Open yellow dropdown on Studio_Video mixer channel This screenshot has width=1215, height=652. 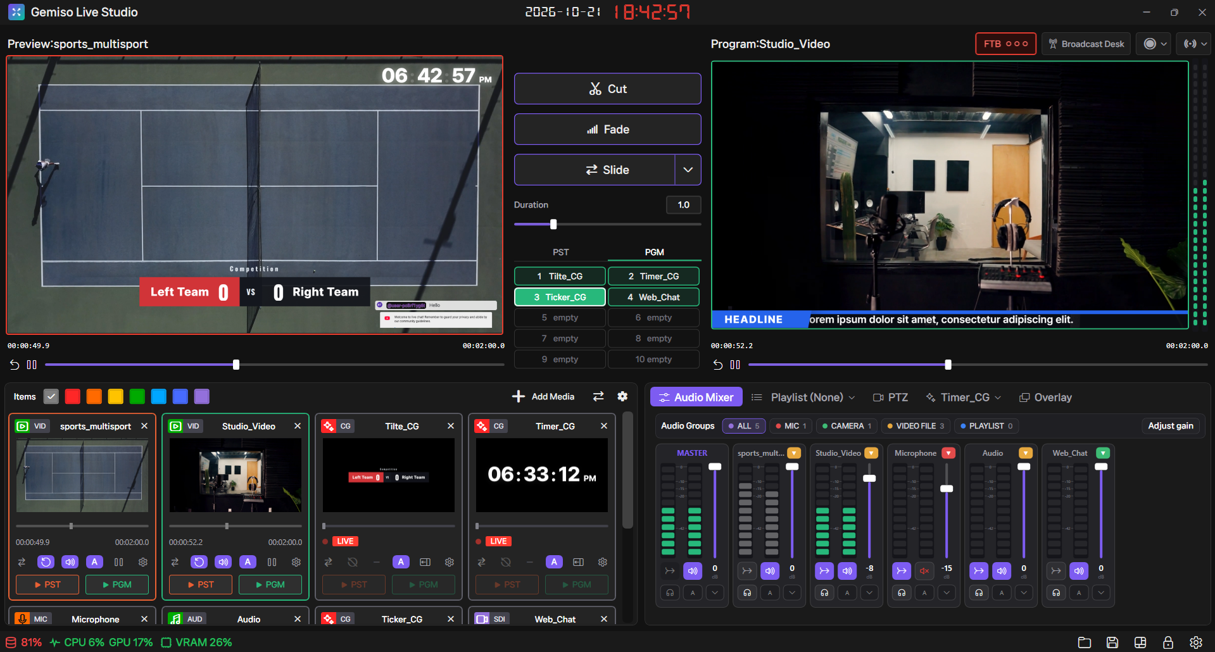tap(872, 453)
